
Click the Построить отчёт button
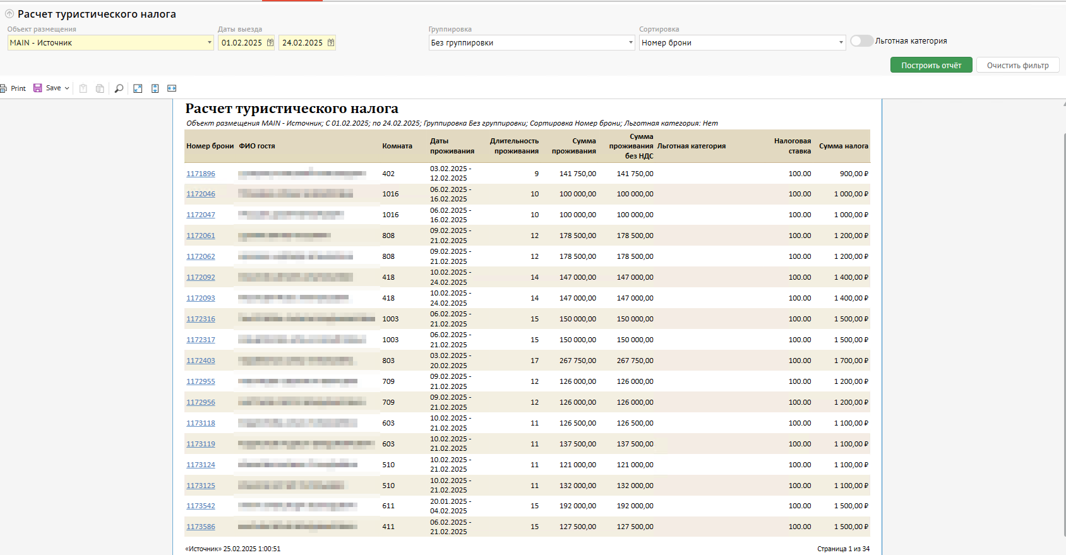pyautogui.click(x=931, y=65)
